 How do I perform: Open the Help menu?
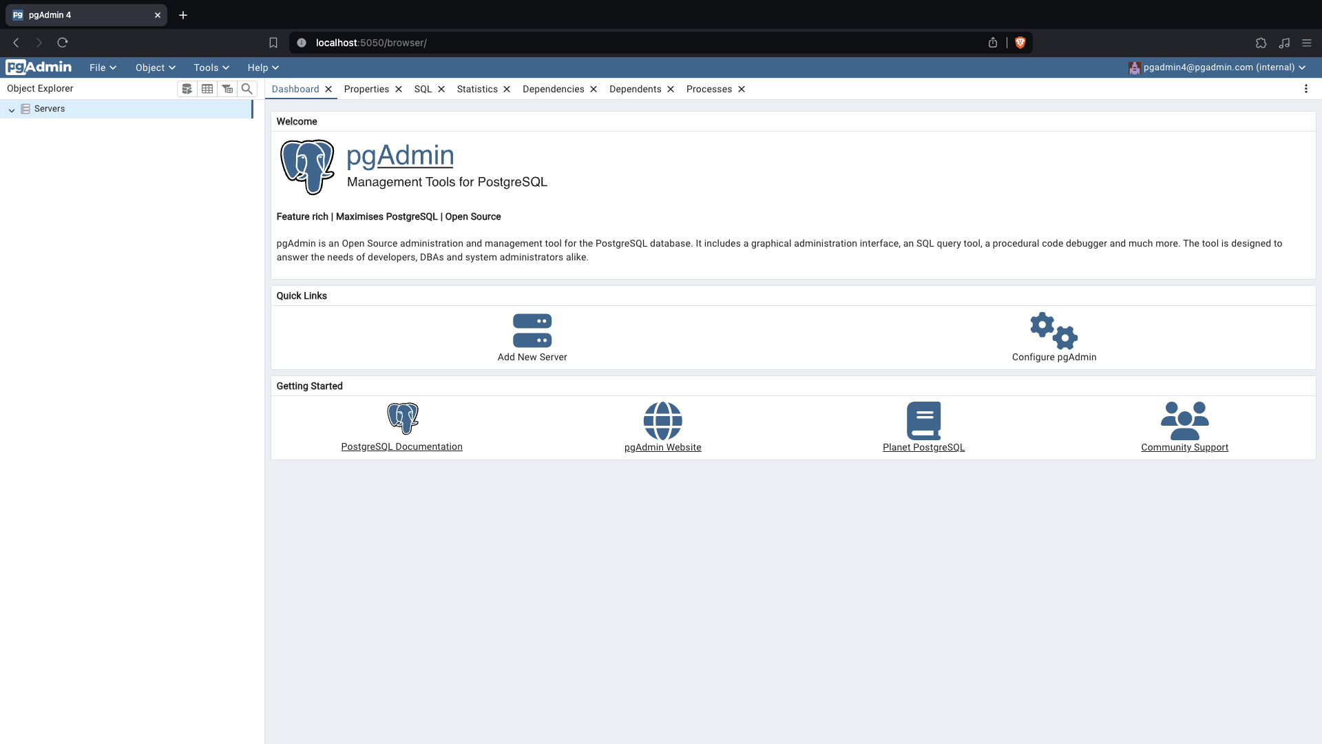click(x=262, y=68)
